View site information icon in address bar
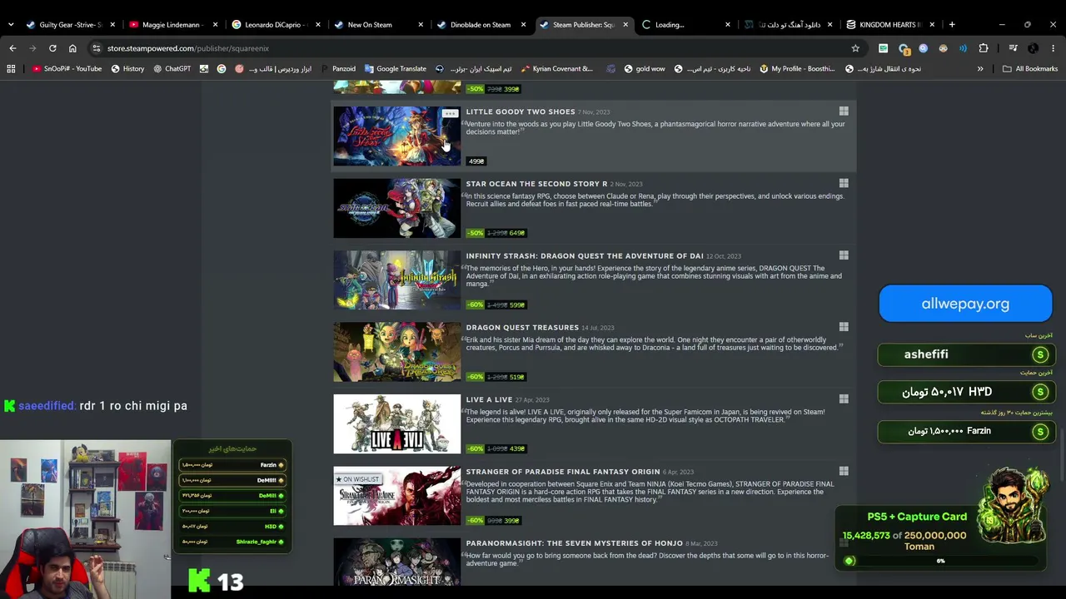The width and height of the screenshot is (1066, 599). pyautogui.click(x=97, y=48)
